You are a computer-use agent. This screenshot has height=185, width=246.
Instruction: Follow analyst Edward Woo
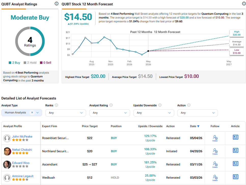pyautogui.click(x=215, y=165)
